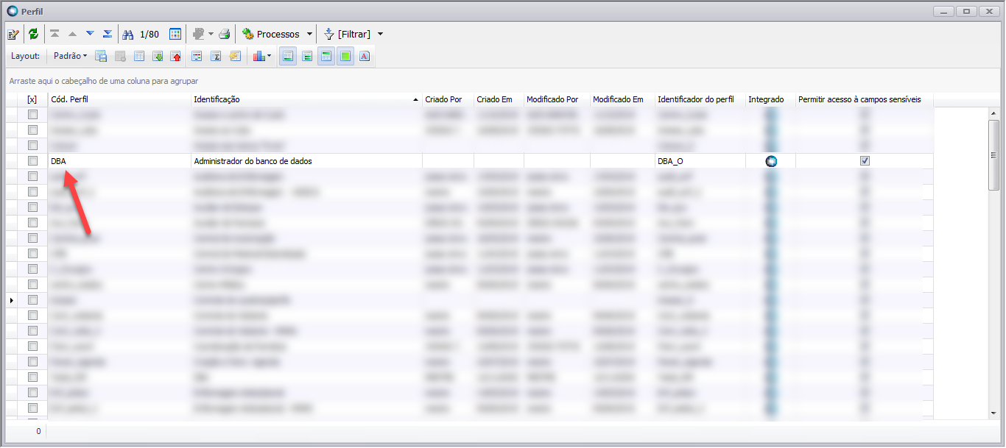Open the Padrão layout dropdown
1006x448 pixels.
[x=70, y=56]
